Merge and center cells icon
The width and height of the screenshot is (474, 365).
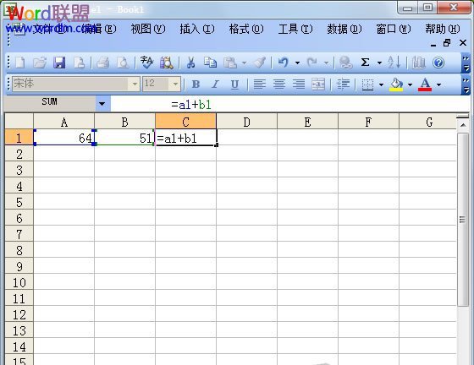point(318,84)
